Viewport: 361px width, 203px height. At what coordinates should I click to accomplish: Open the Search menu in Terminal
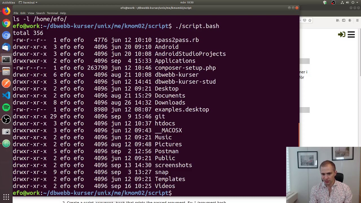pyautogui.click(x=40, y=13)
